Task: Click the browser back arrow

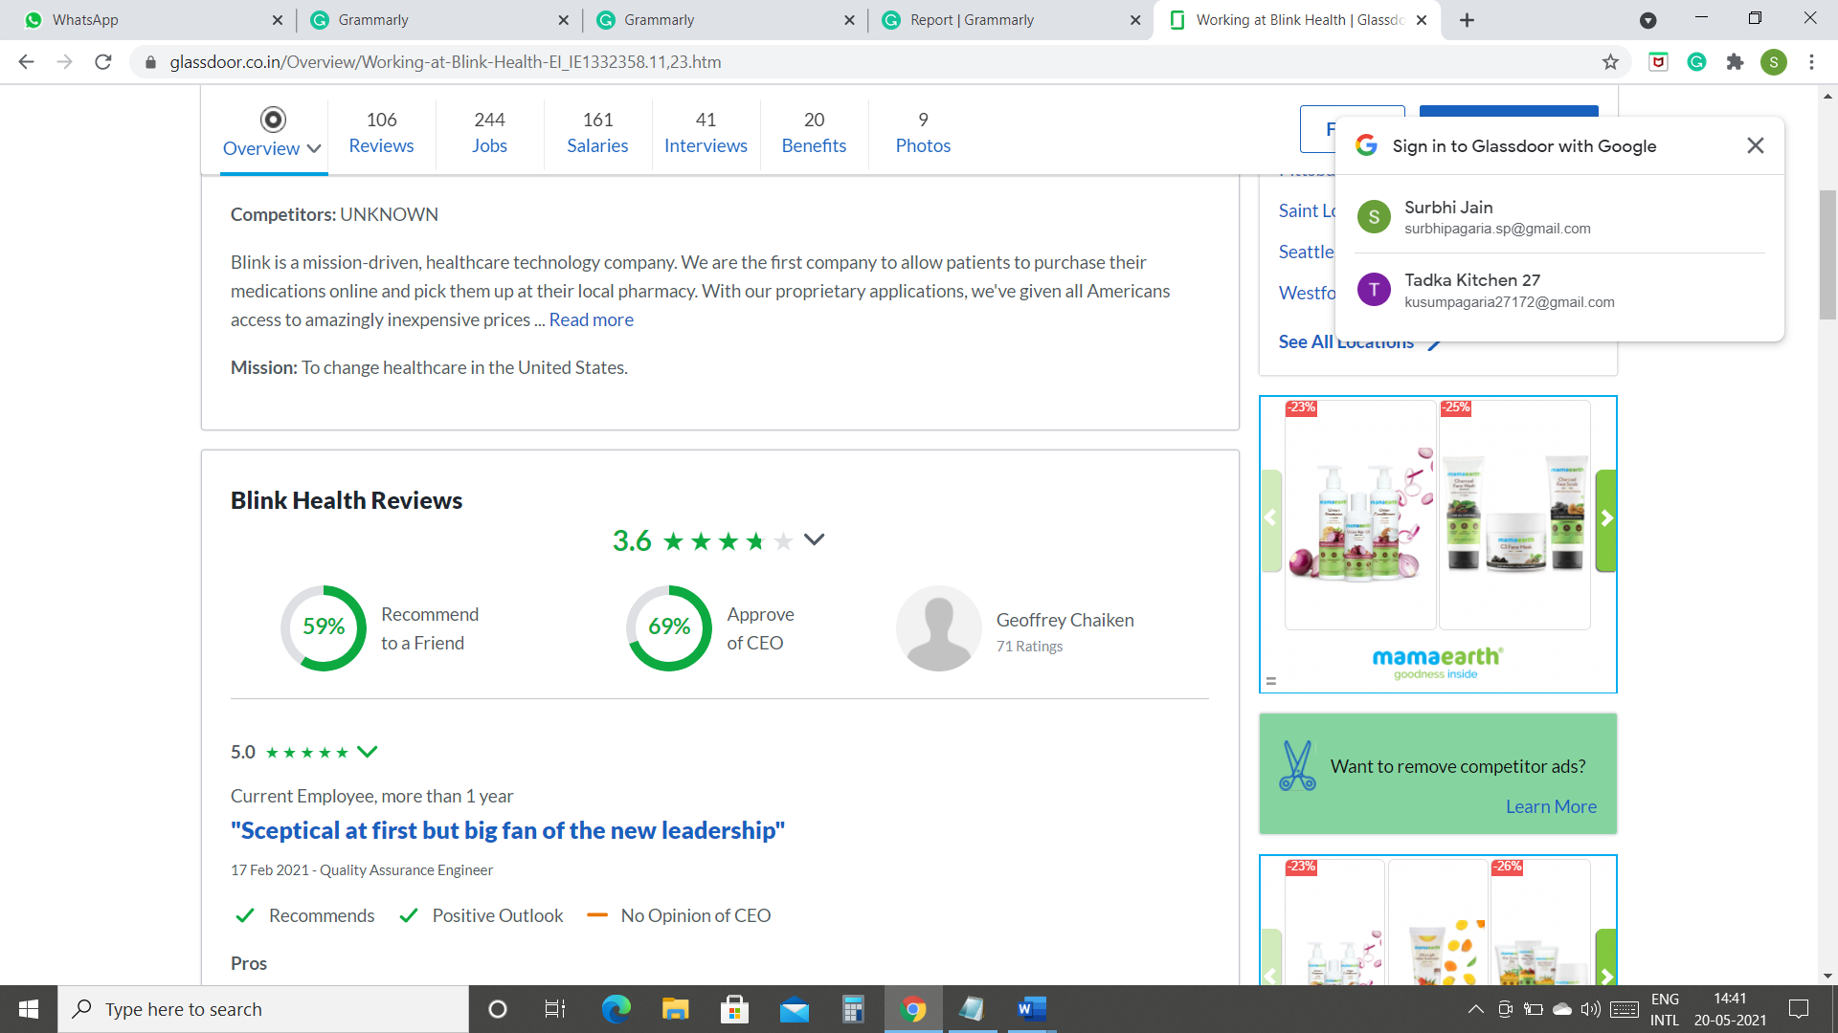Action: point(26,62)
